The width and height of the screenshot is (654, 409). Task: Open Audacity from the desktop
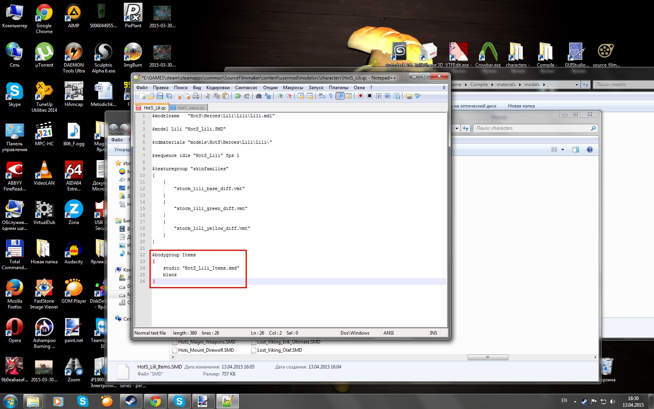[x=74, y=252]
